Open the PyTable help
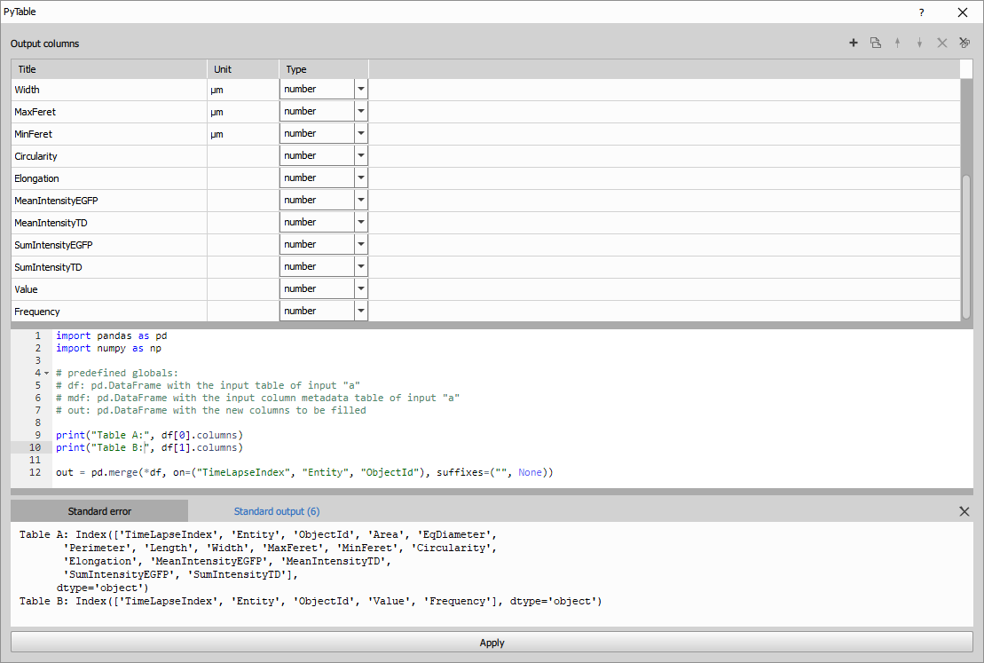984x663 pixels. 921,12
